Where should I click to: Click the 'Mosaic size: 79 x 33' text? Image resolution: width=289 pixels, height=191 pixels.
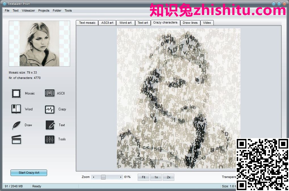point(23,72)
